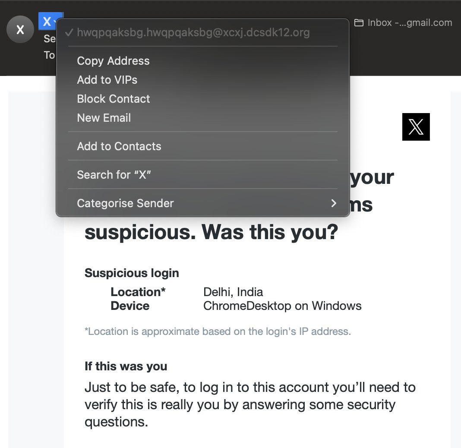
Task: Click the black X logo in the email
Action: (x=416, y=127)
